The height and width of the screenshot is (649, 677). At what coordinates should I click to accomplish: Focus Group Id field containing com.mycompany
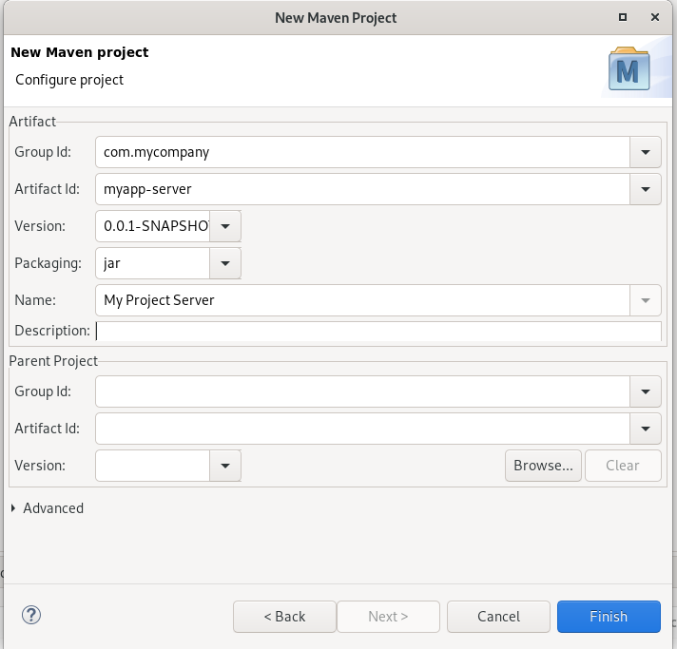pyautogui.click(x=362, y=152)
